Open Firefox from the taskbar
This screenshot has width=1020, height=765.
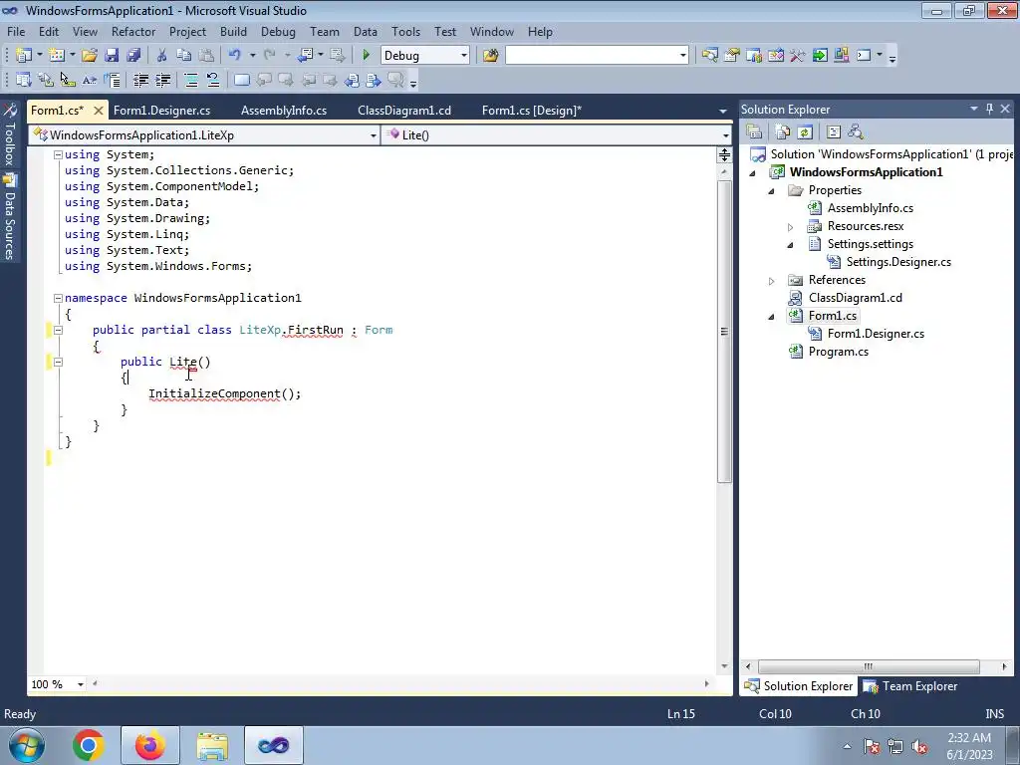point(150,745)
